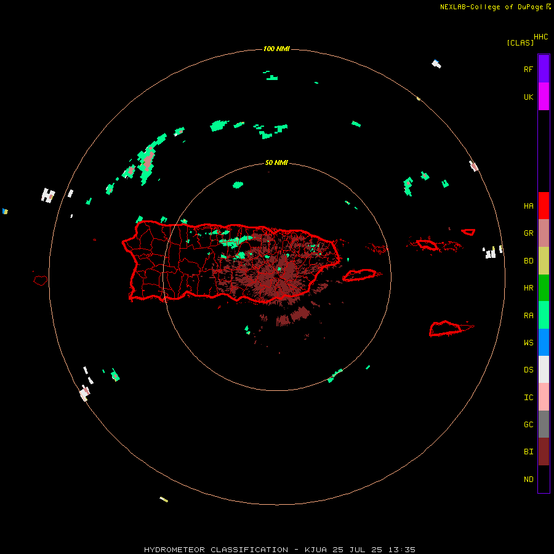Viewport: 554px width, 554px height.
Task: Click the "UK" legend label
Action: [528, 97]
